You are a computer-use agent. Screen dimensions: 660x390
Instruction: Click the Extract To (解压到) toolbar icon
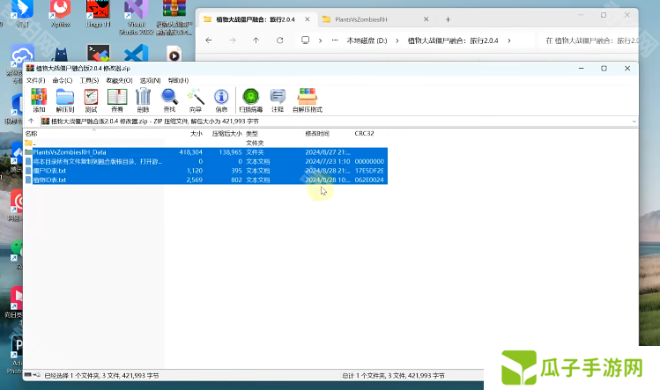65,100
